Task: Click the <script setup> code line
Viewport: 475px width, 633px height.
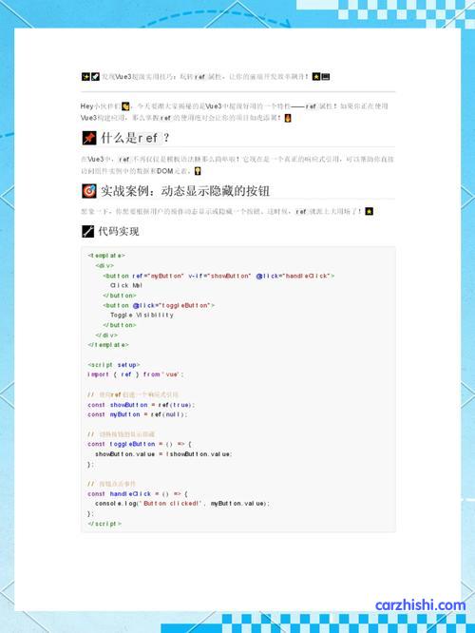Action: coord(114,365)
